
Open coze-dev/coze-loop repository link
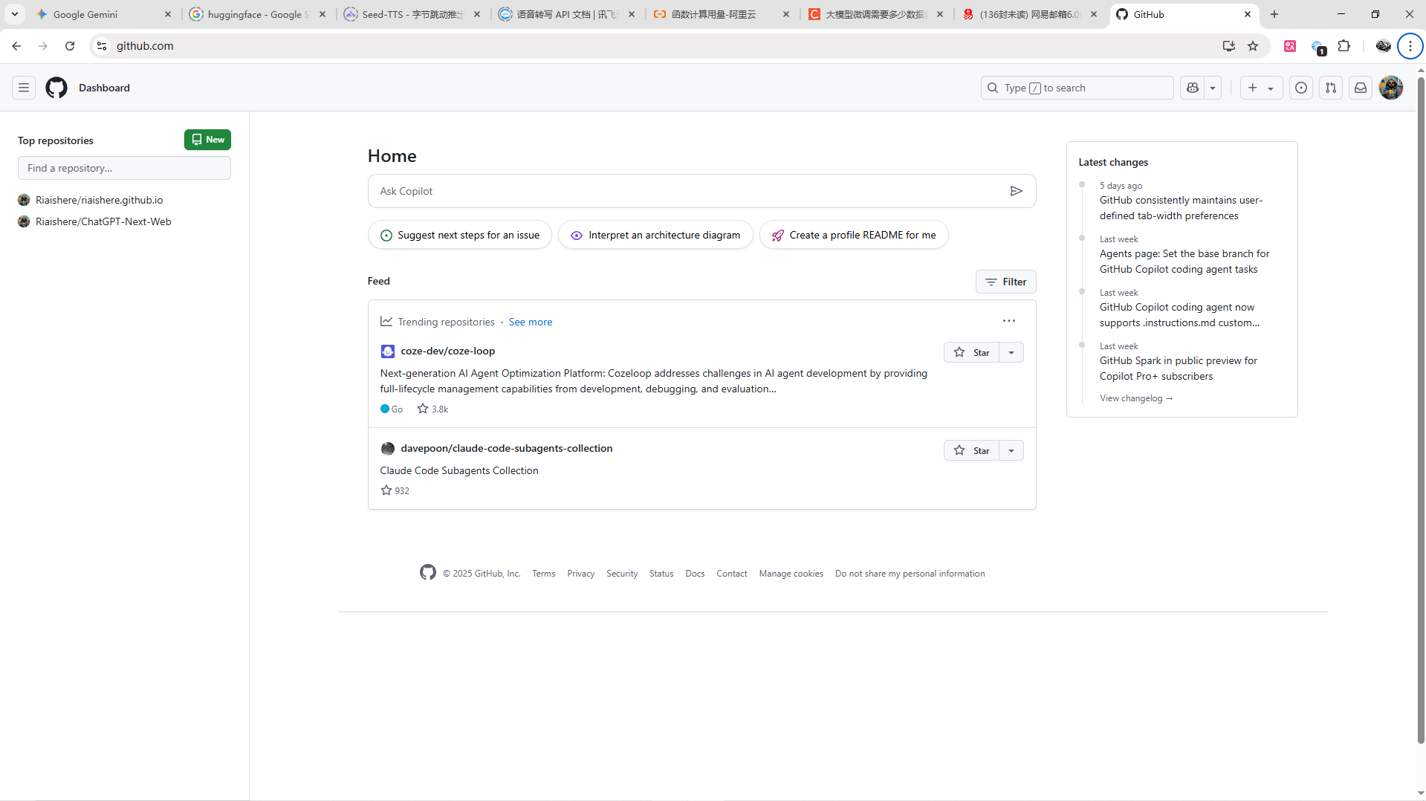(447, 351)
